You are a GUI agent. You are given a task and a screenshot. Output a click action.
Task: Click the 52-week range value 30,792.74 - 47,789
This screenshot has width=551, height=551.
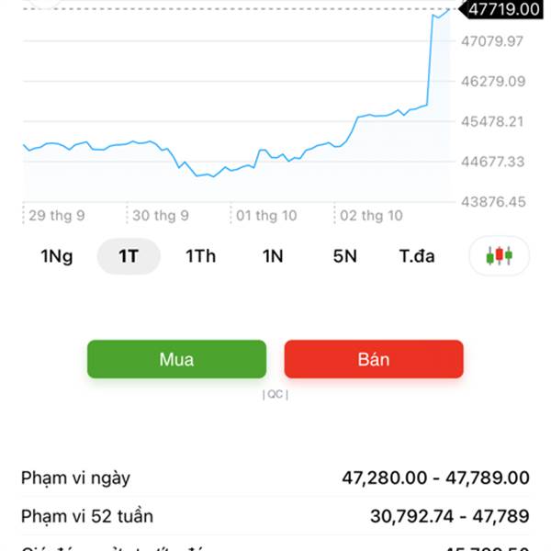(x=449, y=516)
